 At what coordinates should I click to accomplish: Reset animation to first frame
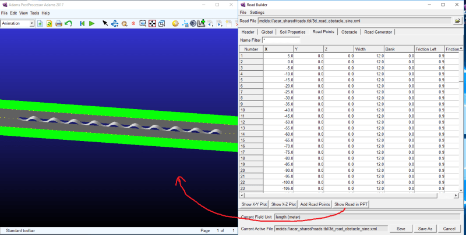pos(82,23)
